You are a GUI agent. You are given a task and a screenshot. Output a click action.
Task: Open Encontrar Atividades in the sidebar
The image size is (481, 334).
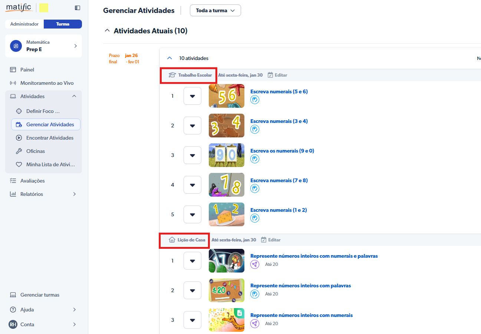click(50, 138)
